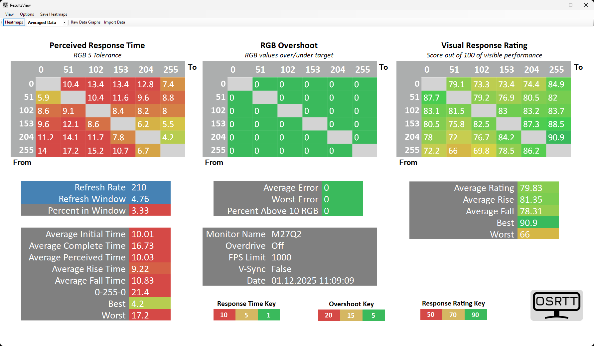Click the red 10 Response Time Key swatch
Screen dimensions: 594x346
[x=224, y=315]
